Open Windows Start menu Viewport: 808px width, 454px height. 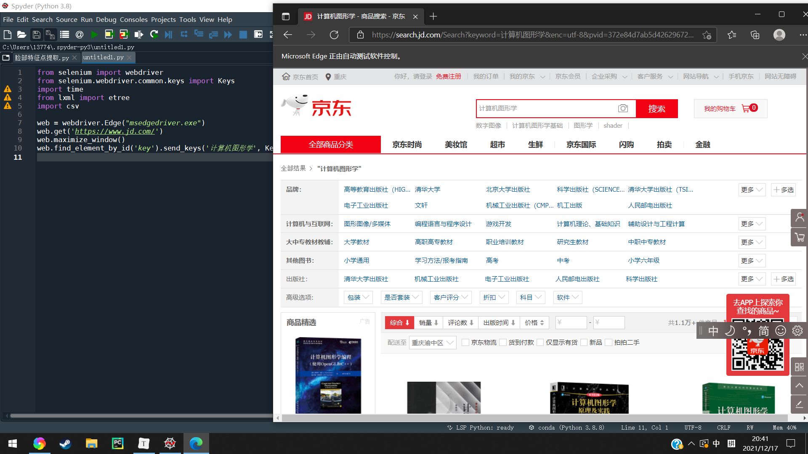(13, 443)
